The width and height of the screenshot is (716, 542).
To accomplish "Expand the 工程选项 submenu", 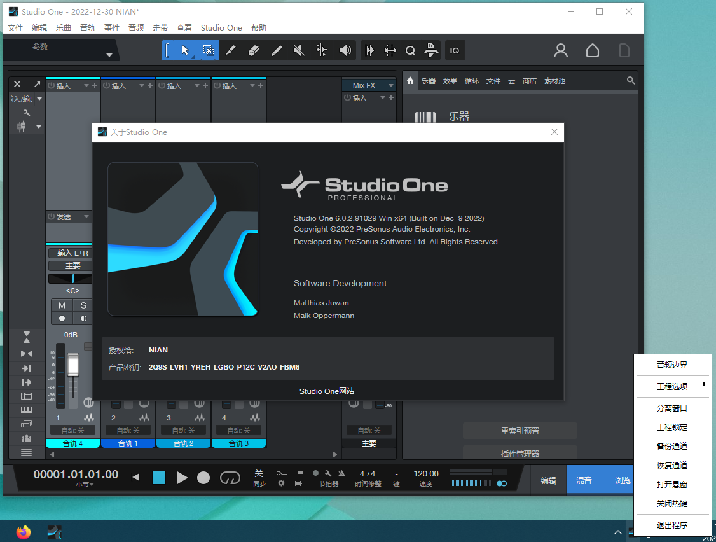I will click(x=672, y=386).
